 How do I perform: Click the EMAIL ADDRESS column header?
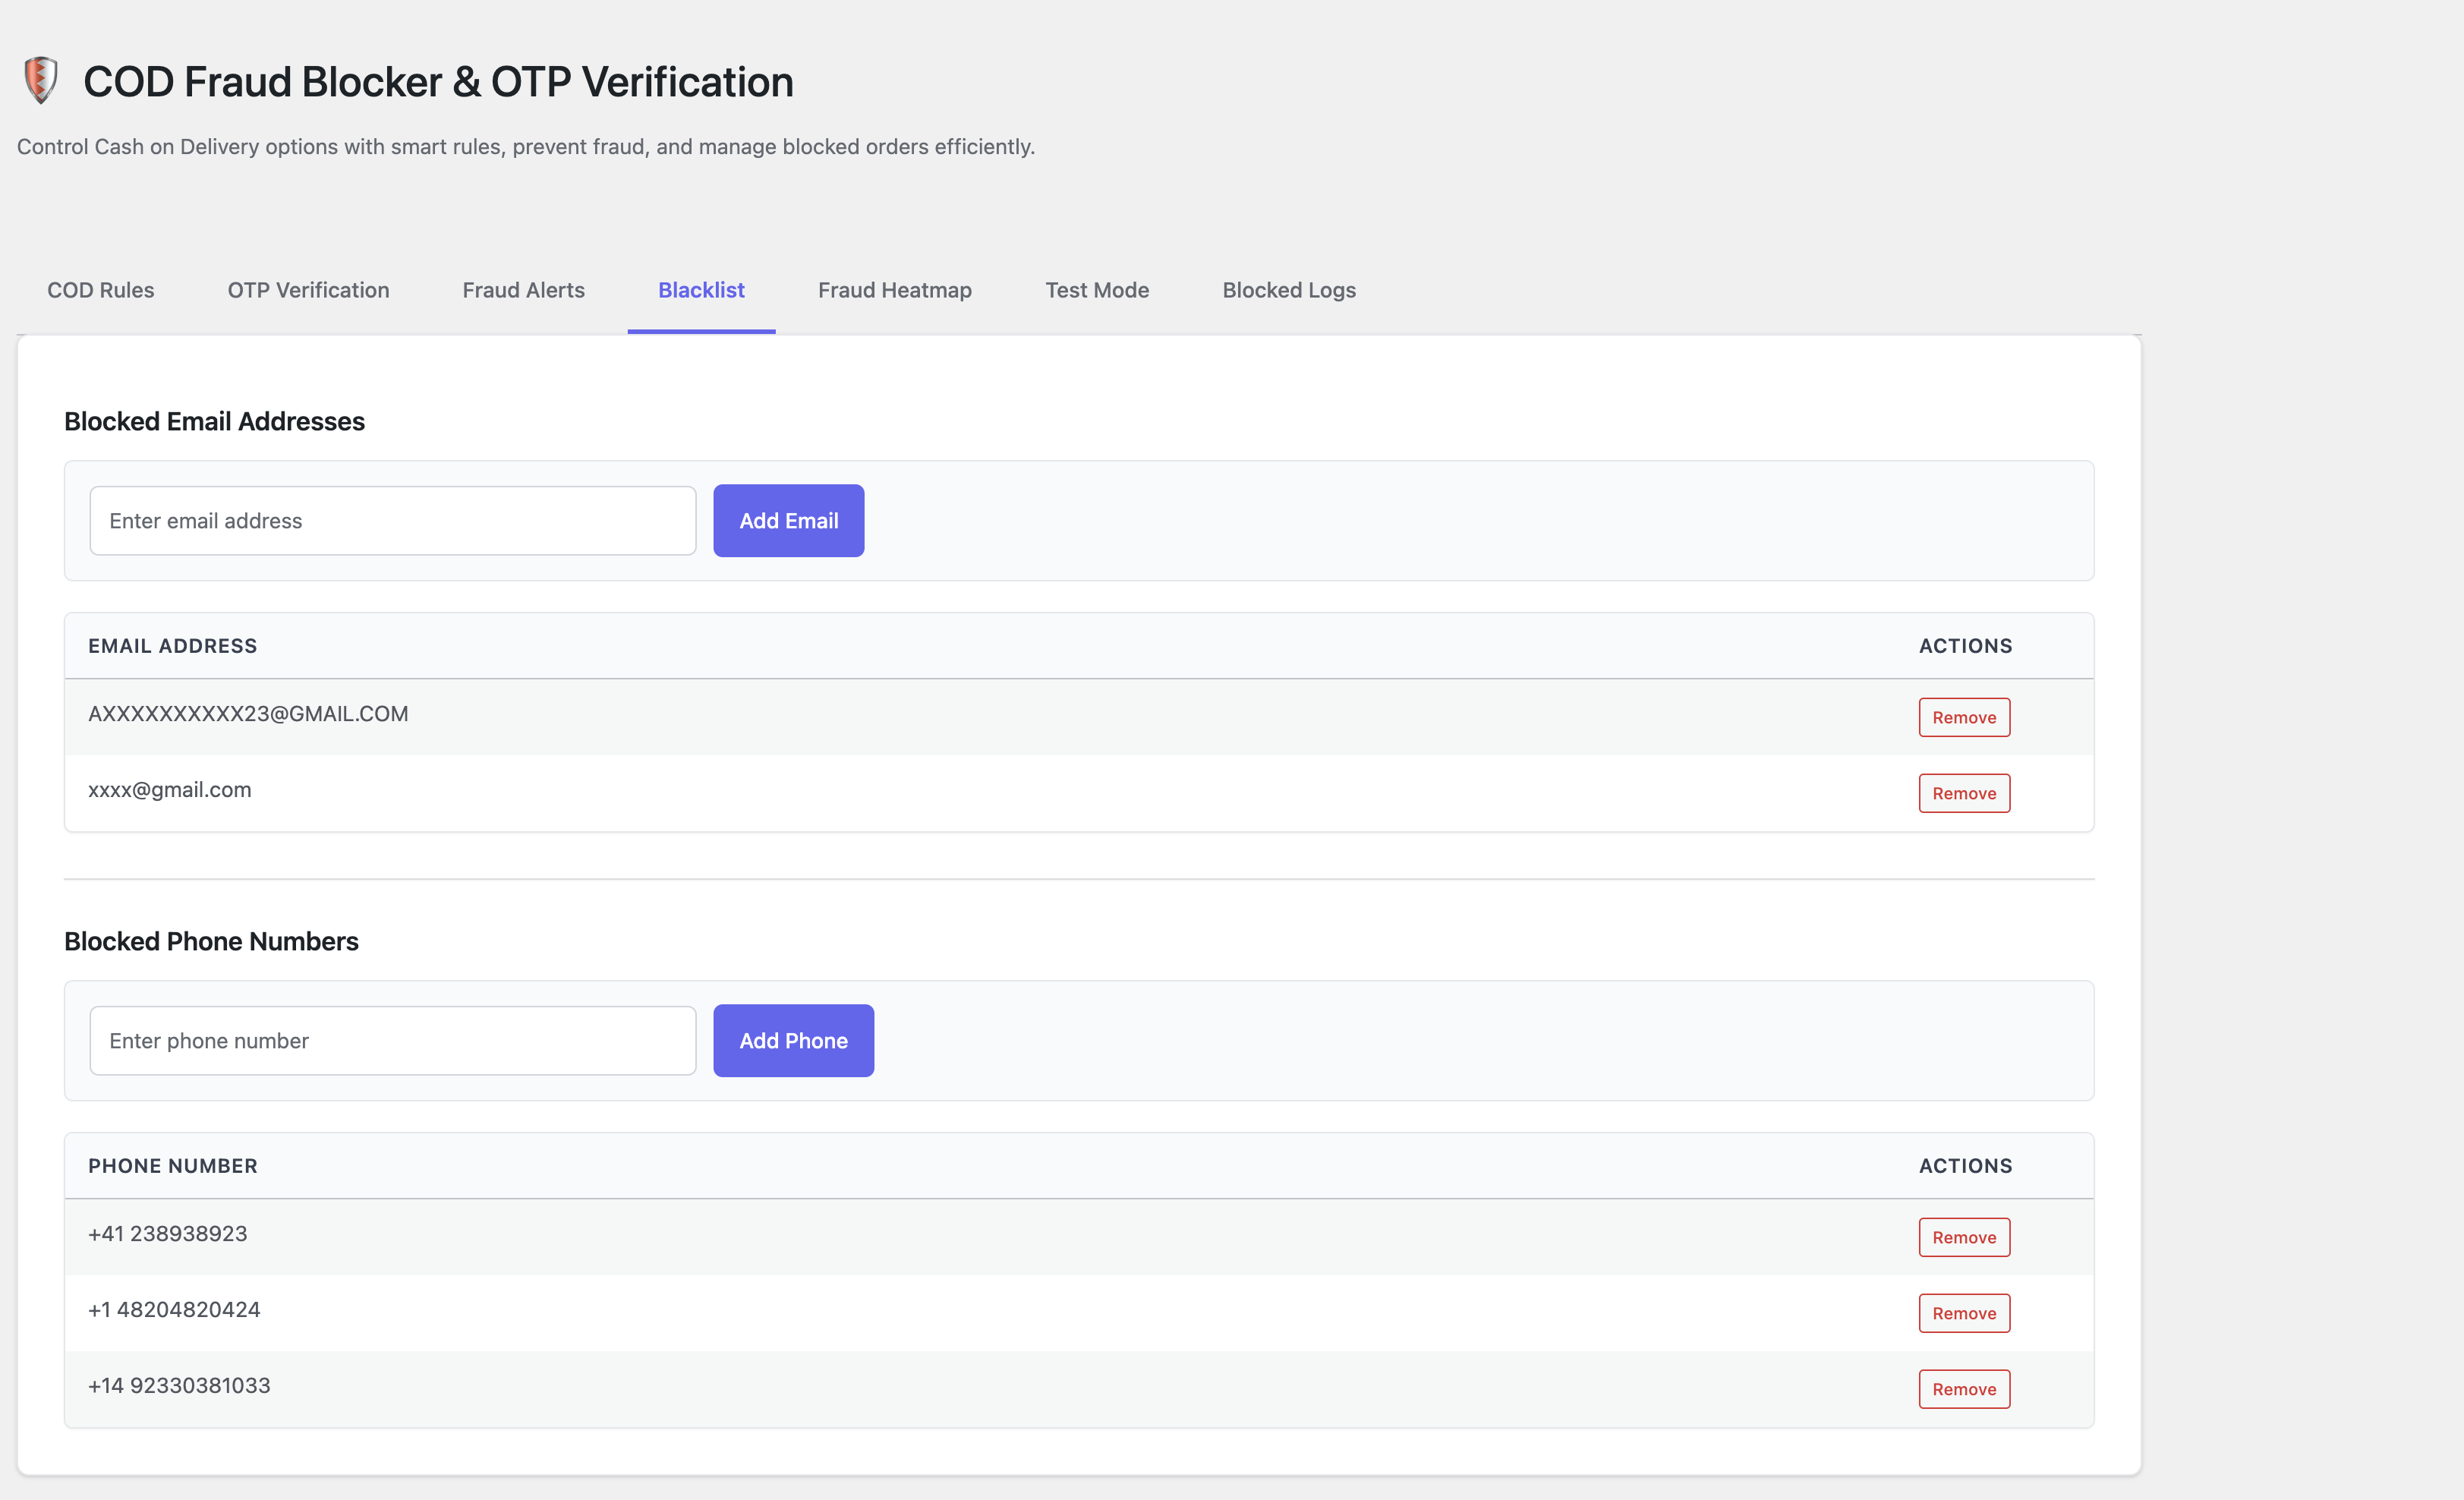[x=172, y=645]
